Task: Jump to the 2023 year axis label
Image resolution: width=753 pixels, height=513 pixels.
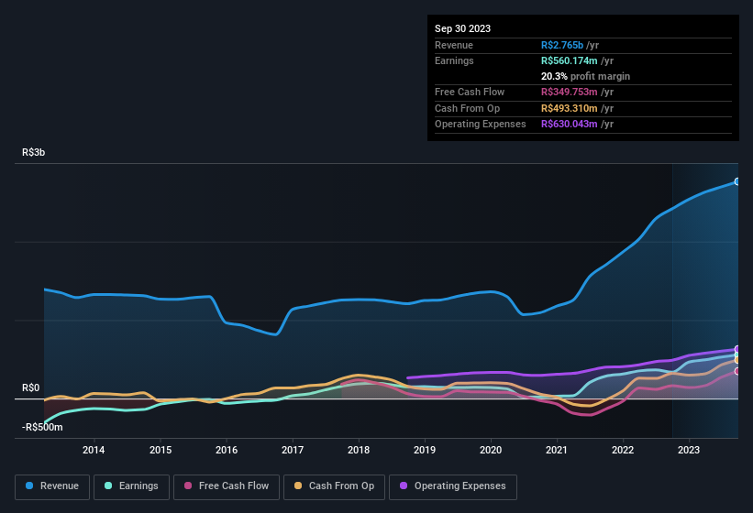Action: [689, 450]
